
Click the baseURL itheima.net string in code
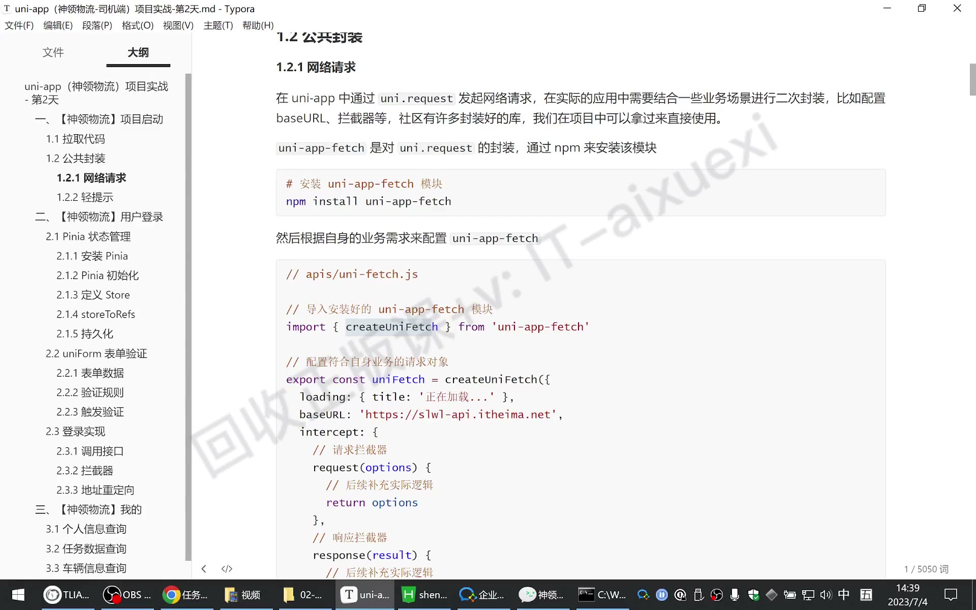coord(458,414)
